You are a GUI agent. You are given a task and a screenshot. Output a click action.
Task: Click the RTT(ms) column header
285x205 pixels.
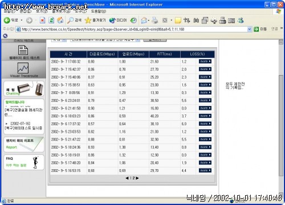coord(164,54)
